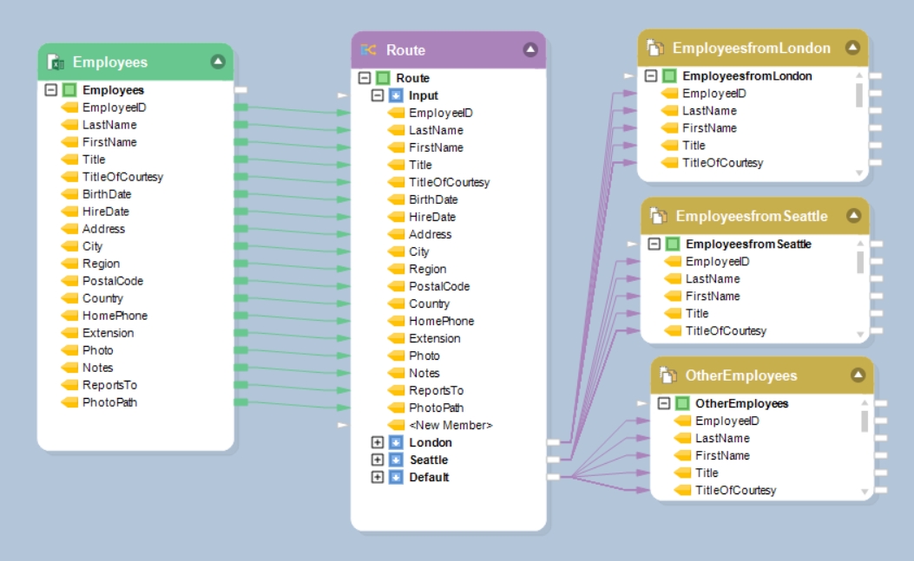914x561 pixels.
Task: Click the blue London output node icon
Action: (x=396, y=442)
